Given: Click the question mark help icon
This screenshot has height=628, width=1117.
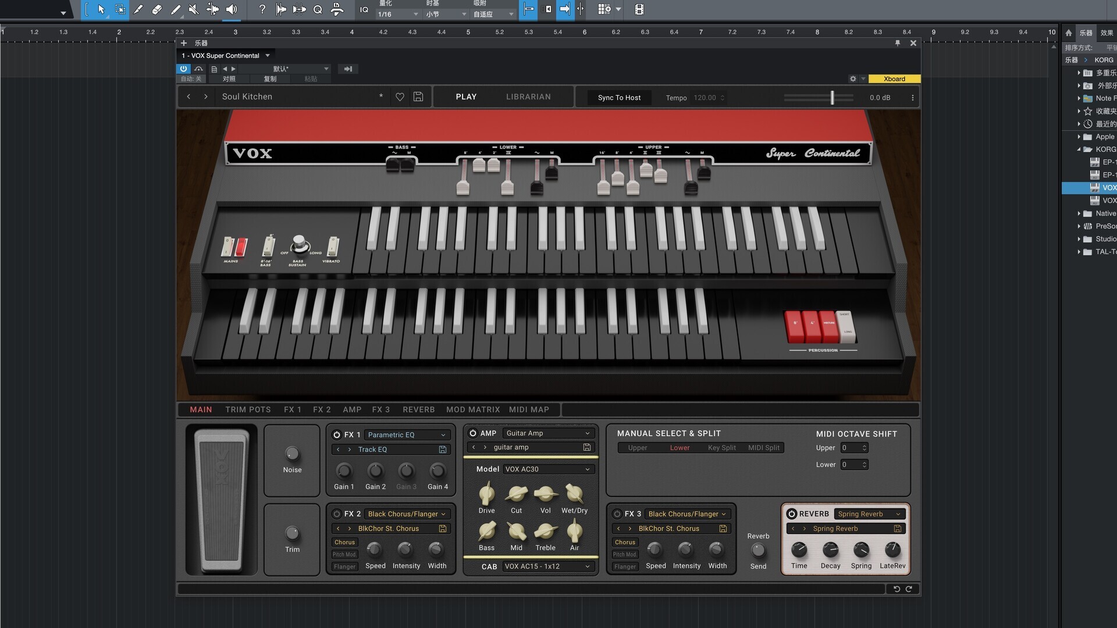Looking at the screenshot, I should [x=262, y=9].
